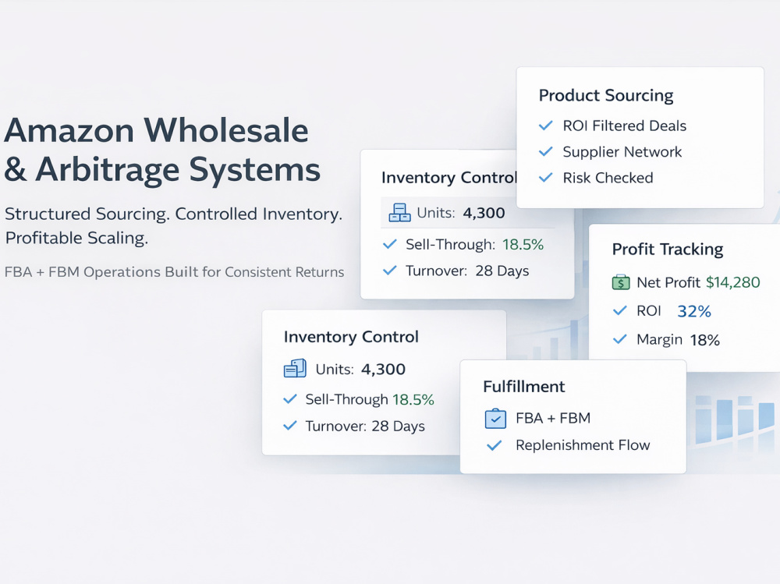The height and width of the screenshot is (584, 780).
Task: Click the FBA + FBM Operations Built tagline
Action: [x=174, y=272]
